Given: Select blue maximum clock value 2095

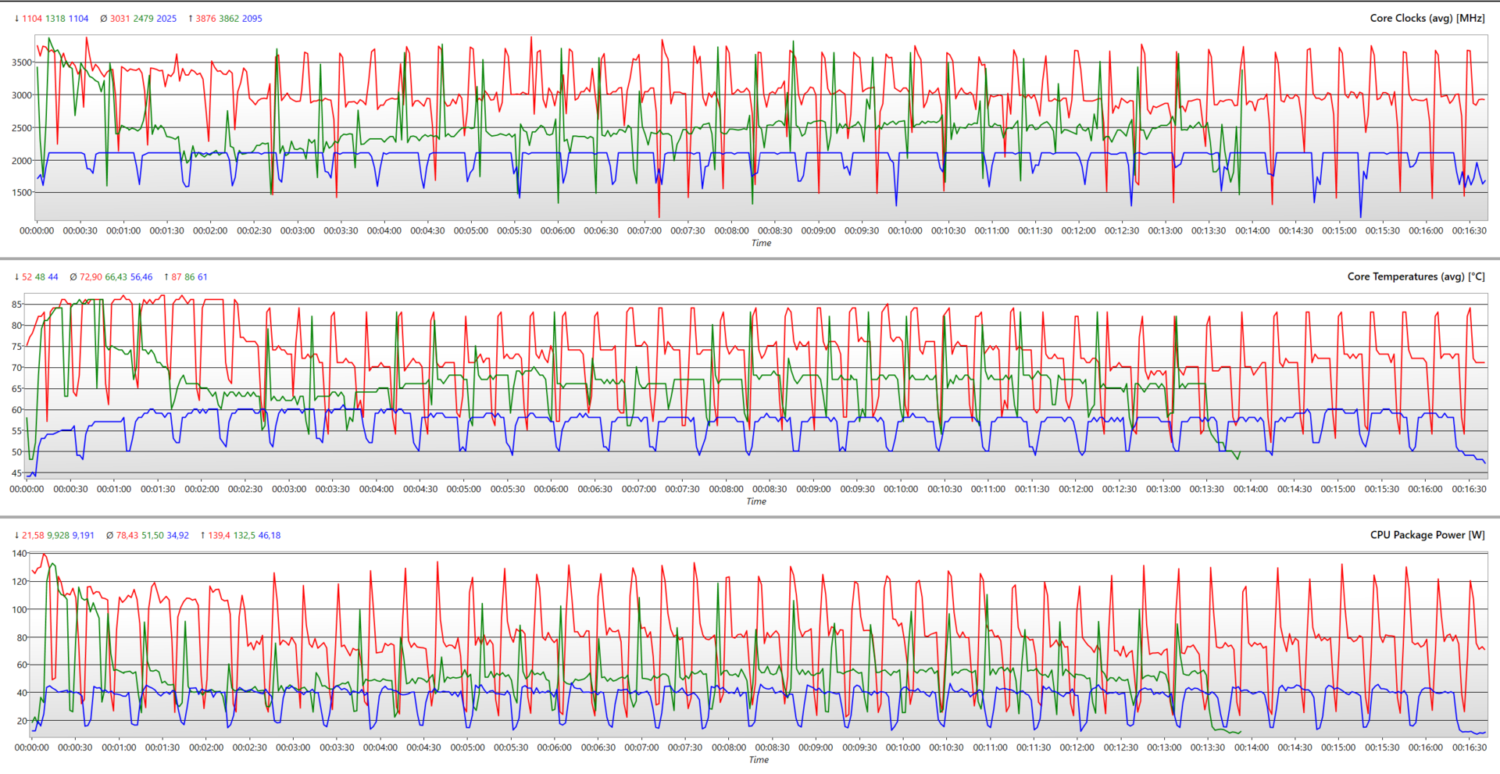Looking at the screenshot, I should 252,19.
